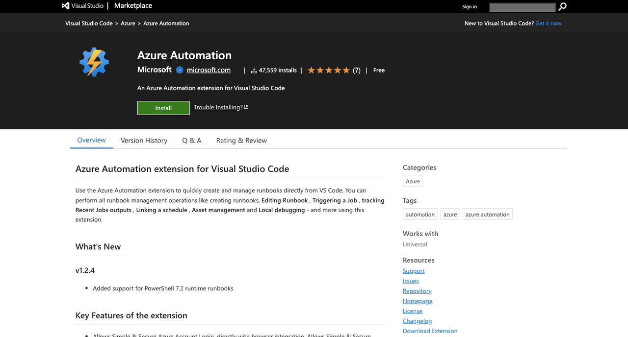This screenshot has height=337, width=628.
Task: Click the 47,559 installs text
Action: click(278, 71)
